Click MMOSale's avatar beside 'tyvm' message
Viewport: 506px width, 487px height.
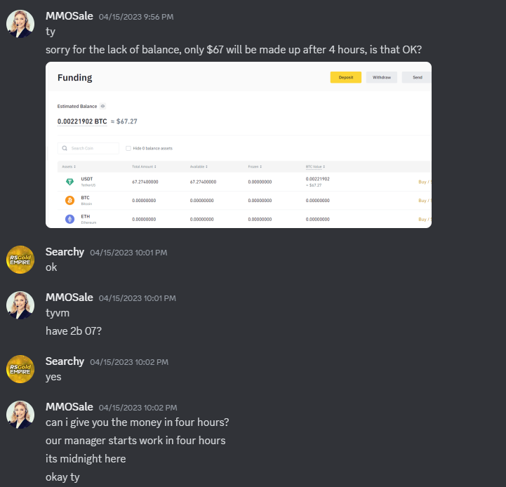click(x=20, y=305)
